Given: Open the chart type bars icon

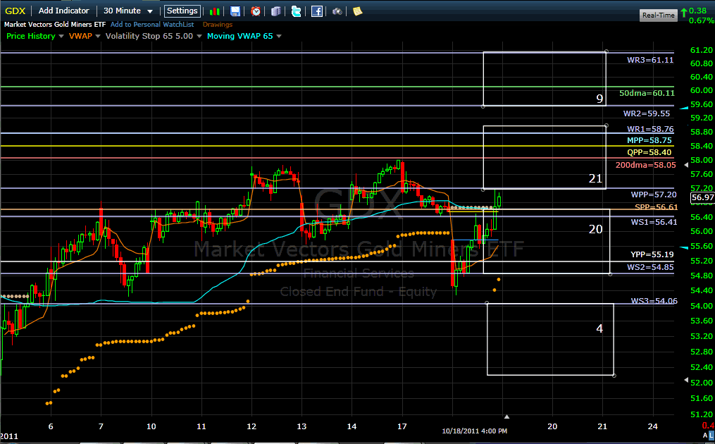Looking at the screenshot, I should click(x=214, y=11).
